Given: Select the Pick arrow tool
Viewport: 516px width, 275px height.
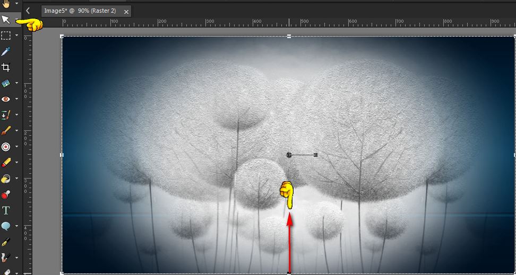Looking at the screenshot, I should 6,20.
